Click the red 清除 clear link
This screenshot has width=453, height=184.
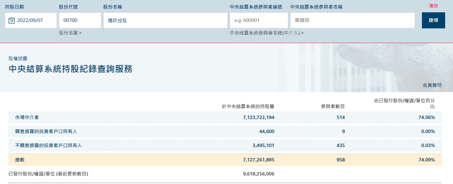coord(433,6)
